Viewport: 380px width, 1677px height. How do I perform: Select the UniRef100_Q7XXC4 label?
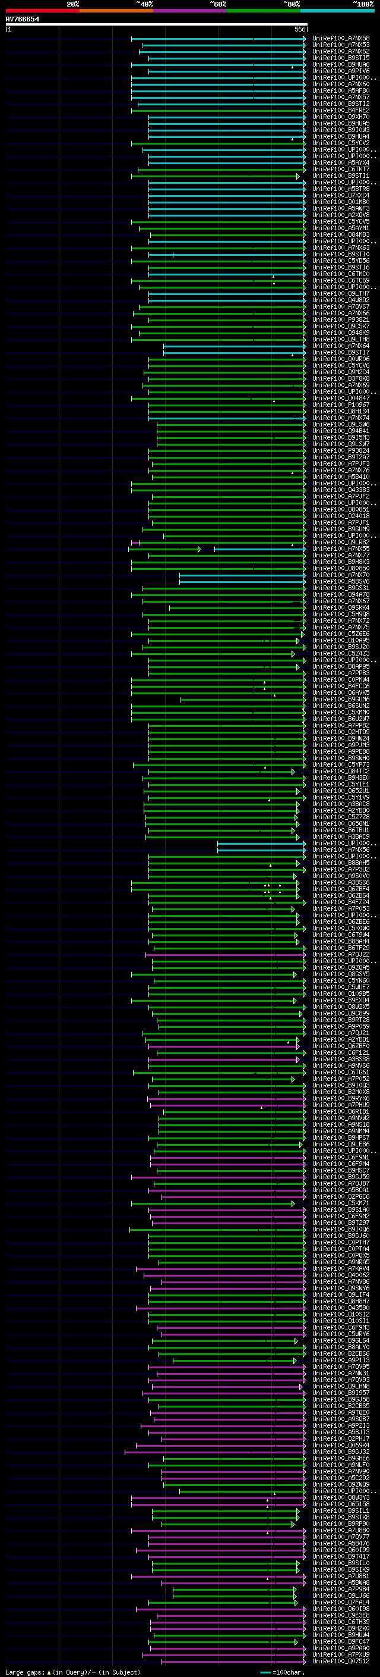tap(341, 195)
